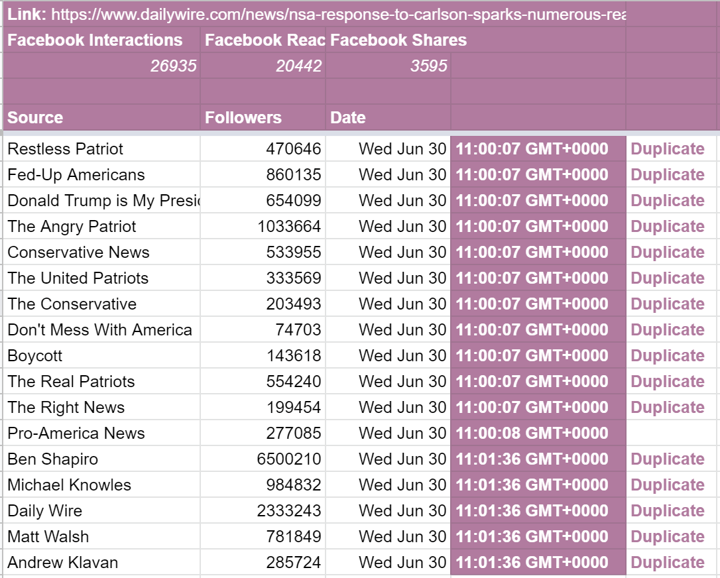Click the Michael Knowles cell
This screenshot has height=578, width=720.
coord(101,485)
